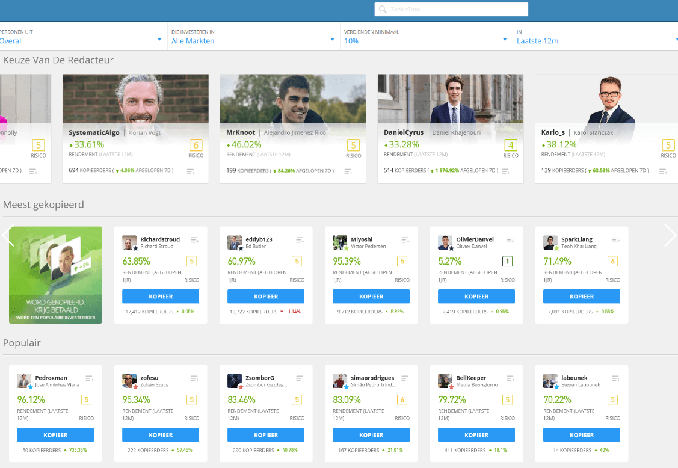Open Richardstroud avatar
Viewport: 678px width, 468px height.
(x=129, y=242)
